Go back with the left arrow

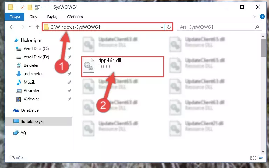point(12,27)
